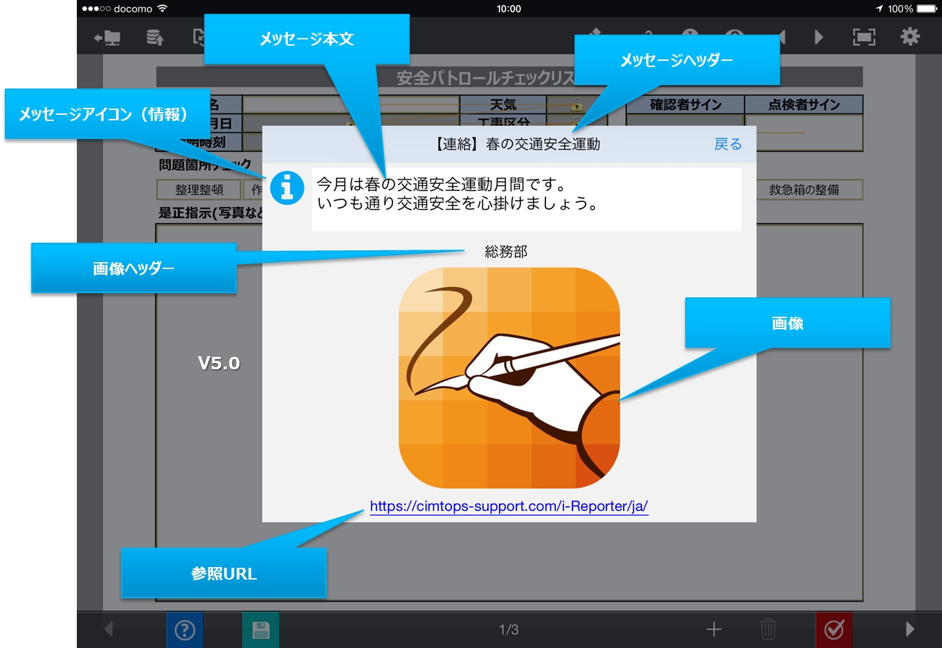Tap the previous-sheet arrow in bottom bar

[109, 629]
